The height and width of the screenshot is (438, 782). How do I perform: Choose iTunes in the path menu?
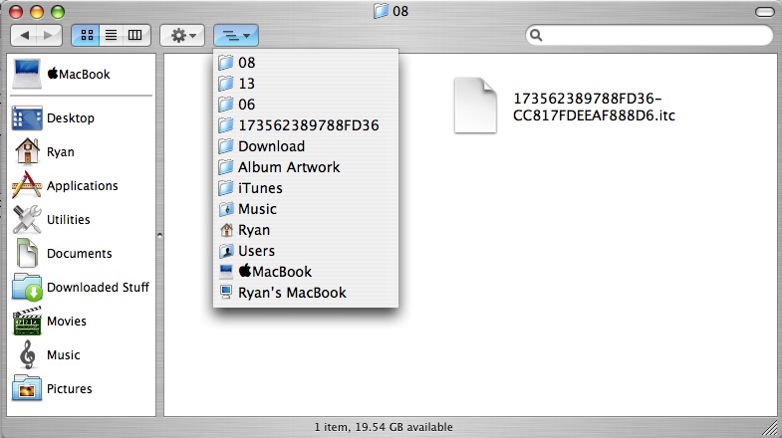pyautogui.click(x=306, y=188)
